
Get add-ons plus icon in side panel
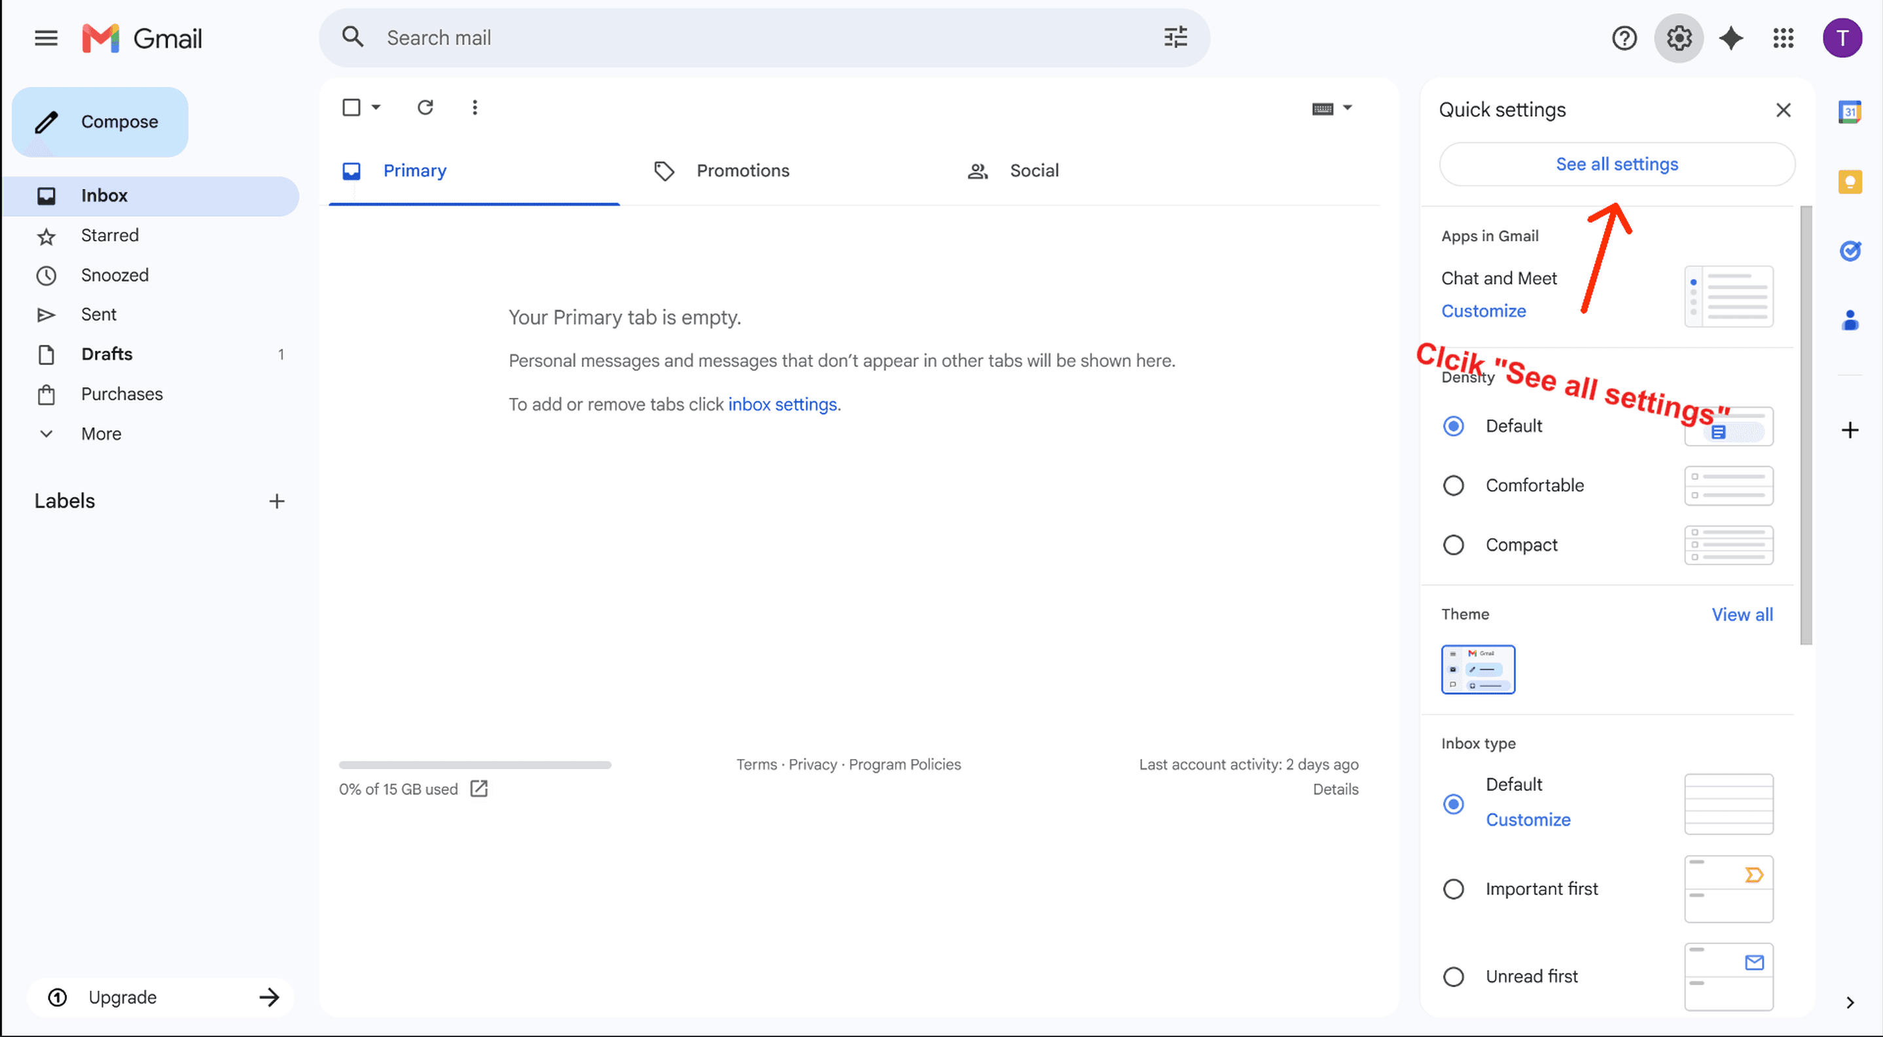point(1850,430)
